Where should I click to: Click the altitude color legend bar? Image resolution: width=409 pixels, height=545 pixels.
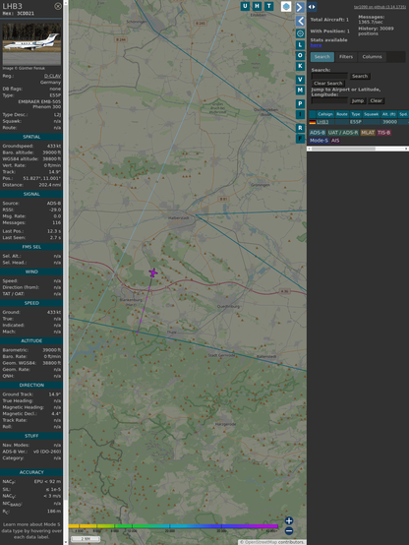pos(173,526)
